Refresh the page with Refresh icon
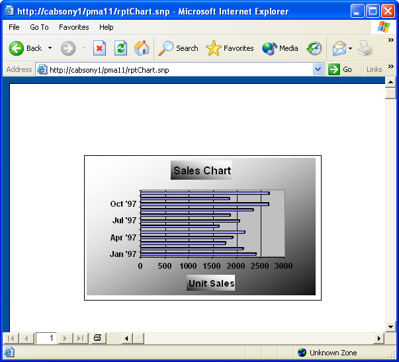Image resolution: width=399 pixels, height=362 pixels. pyautogui.click(x=120, y=48)
